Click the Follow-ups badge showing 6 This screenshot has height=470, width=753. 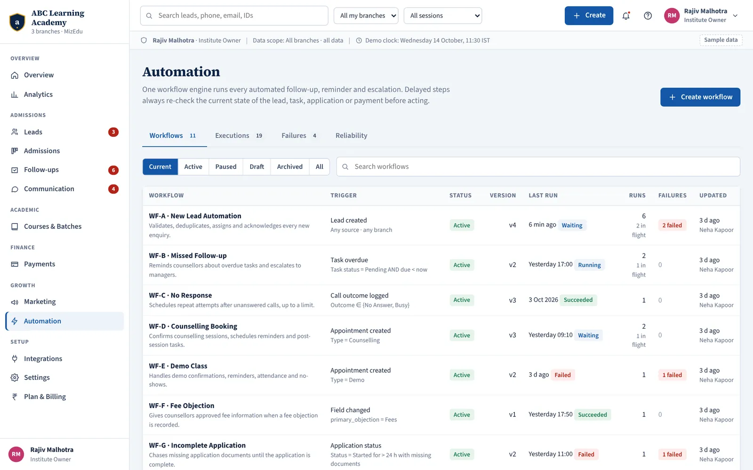(113, 170)
